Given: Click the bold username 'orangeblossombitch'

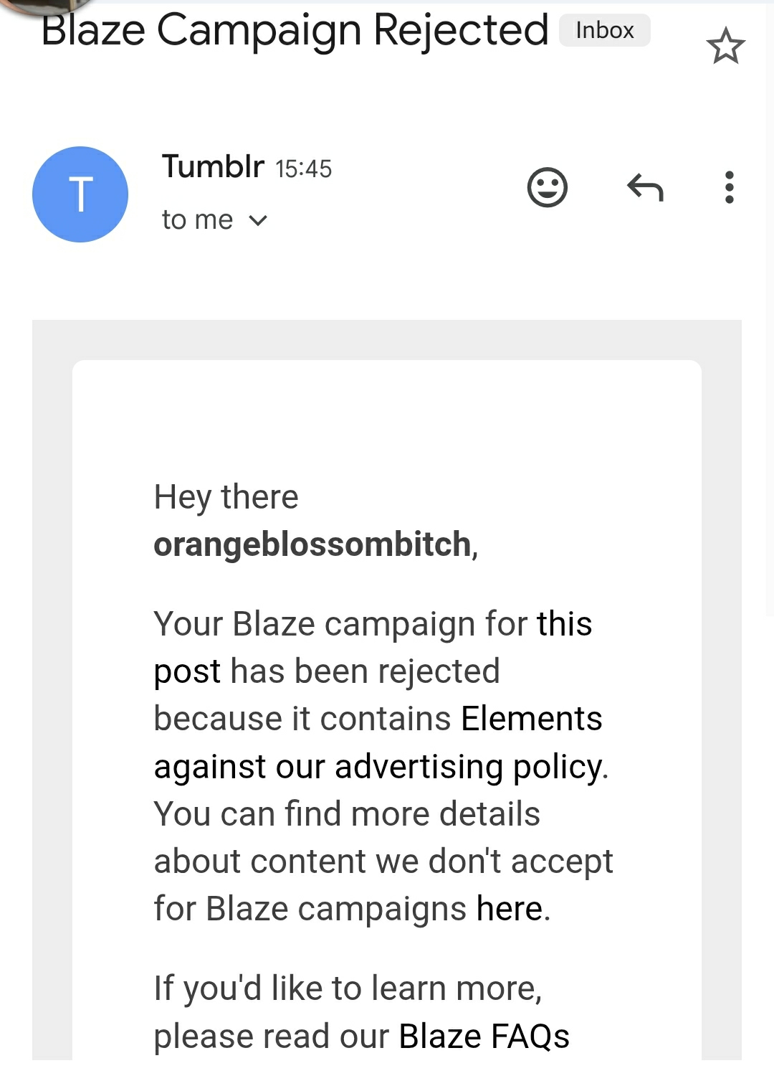Looking at the screenshot, I should coord(312,544).
